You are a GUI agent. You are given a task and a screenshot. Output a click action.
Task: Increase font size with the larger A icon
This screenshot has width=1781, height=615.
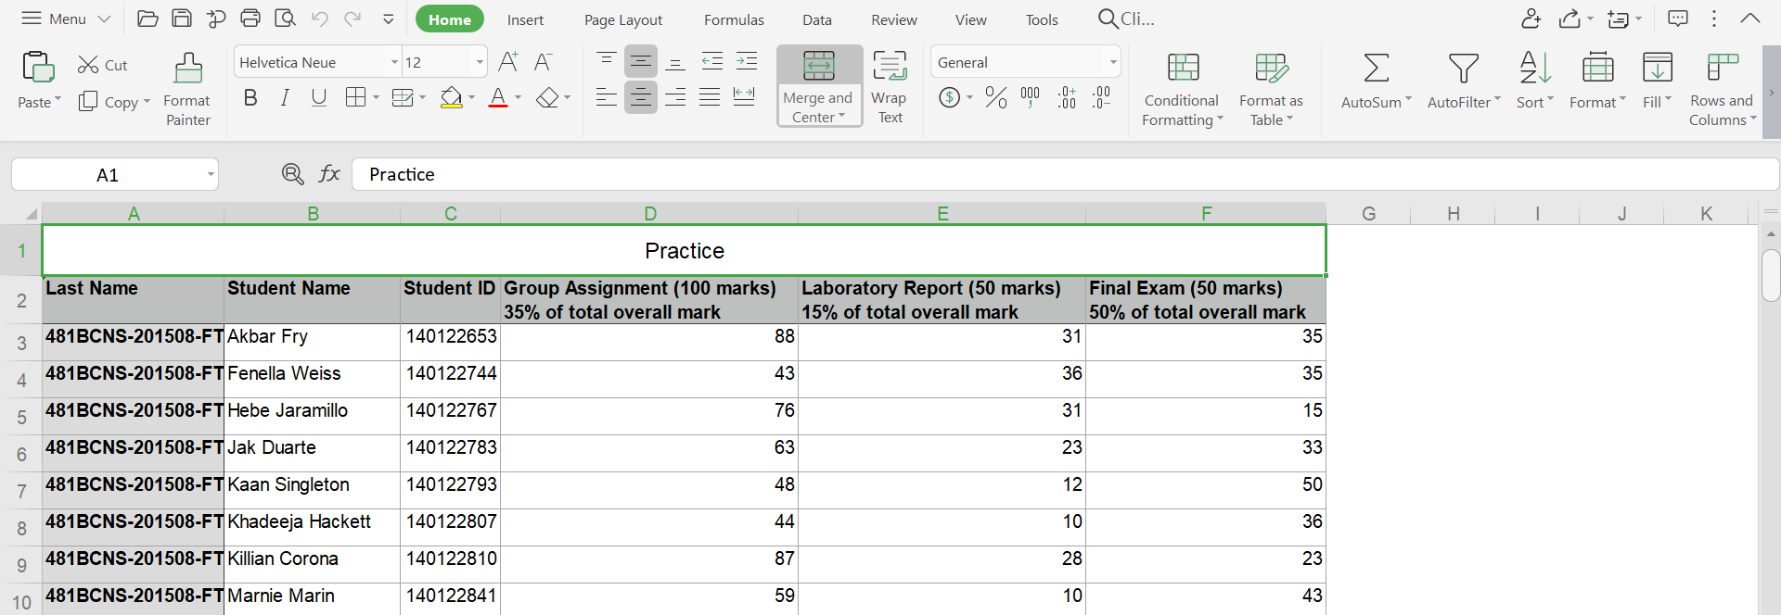click(508, 62)
